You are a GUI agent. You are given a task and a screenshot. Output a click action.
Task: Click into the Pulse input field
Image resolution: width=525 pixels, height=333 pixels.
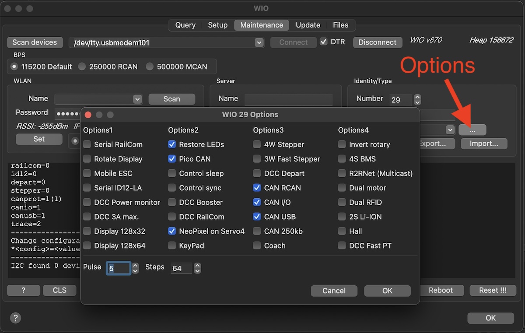click(x=118, y=268)
